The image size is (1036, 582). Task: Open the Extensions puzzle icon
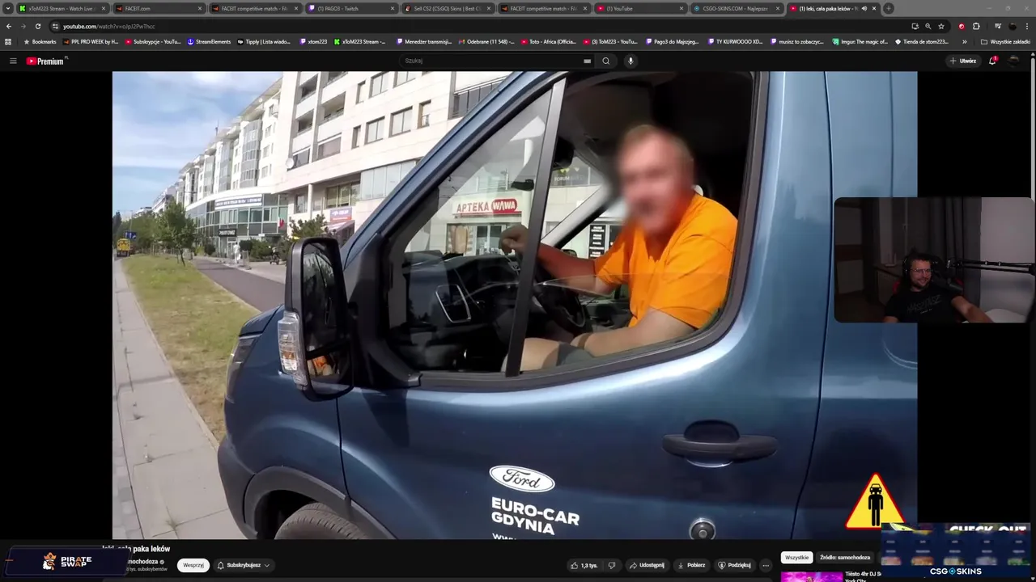pos(976,26)
